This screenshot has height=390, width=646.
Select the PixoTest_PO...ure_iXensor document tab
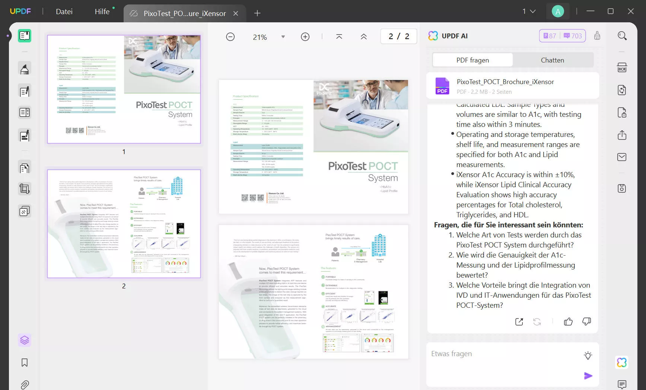(185, 13)
